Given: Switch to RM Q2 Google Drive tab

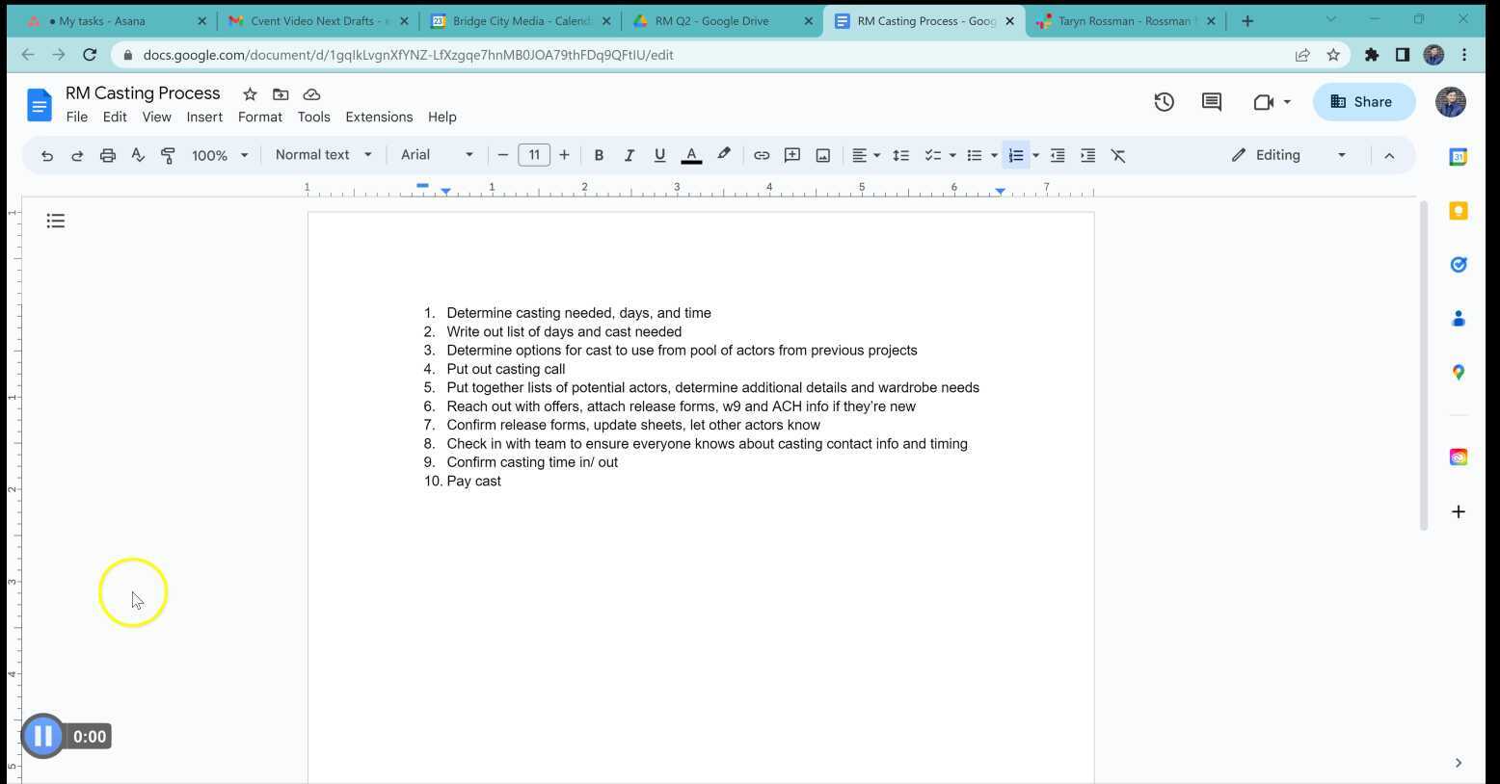Looking at the screenshot, I should click(712, 20).
